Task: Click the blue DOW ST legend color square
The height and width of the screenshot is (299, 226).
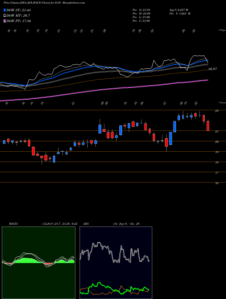Action: click(x=5, y=10)
